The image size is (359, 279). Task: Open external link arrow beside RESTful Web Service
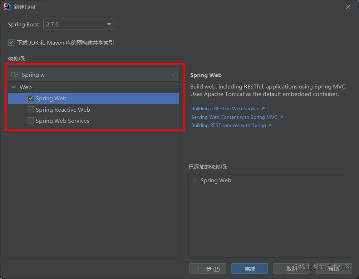pyautogui.click(x=263, y=108)
